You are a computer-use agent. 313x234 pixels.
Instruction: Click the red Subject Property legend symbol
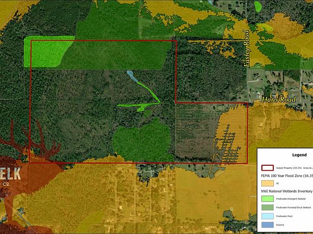click(267, 168)
